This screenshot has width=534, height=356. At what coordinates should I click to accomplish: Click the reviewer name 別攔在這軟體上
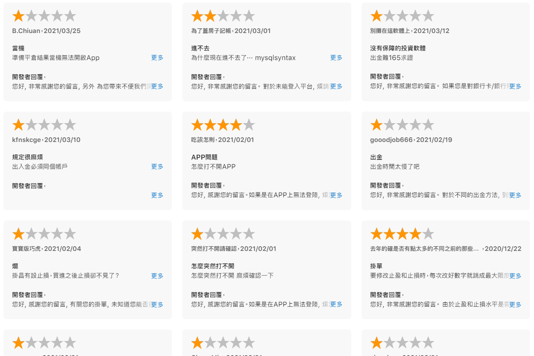coord(389,30)
